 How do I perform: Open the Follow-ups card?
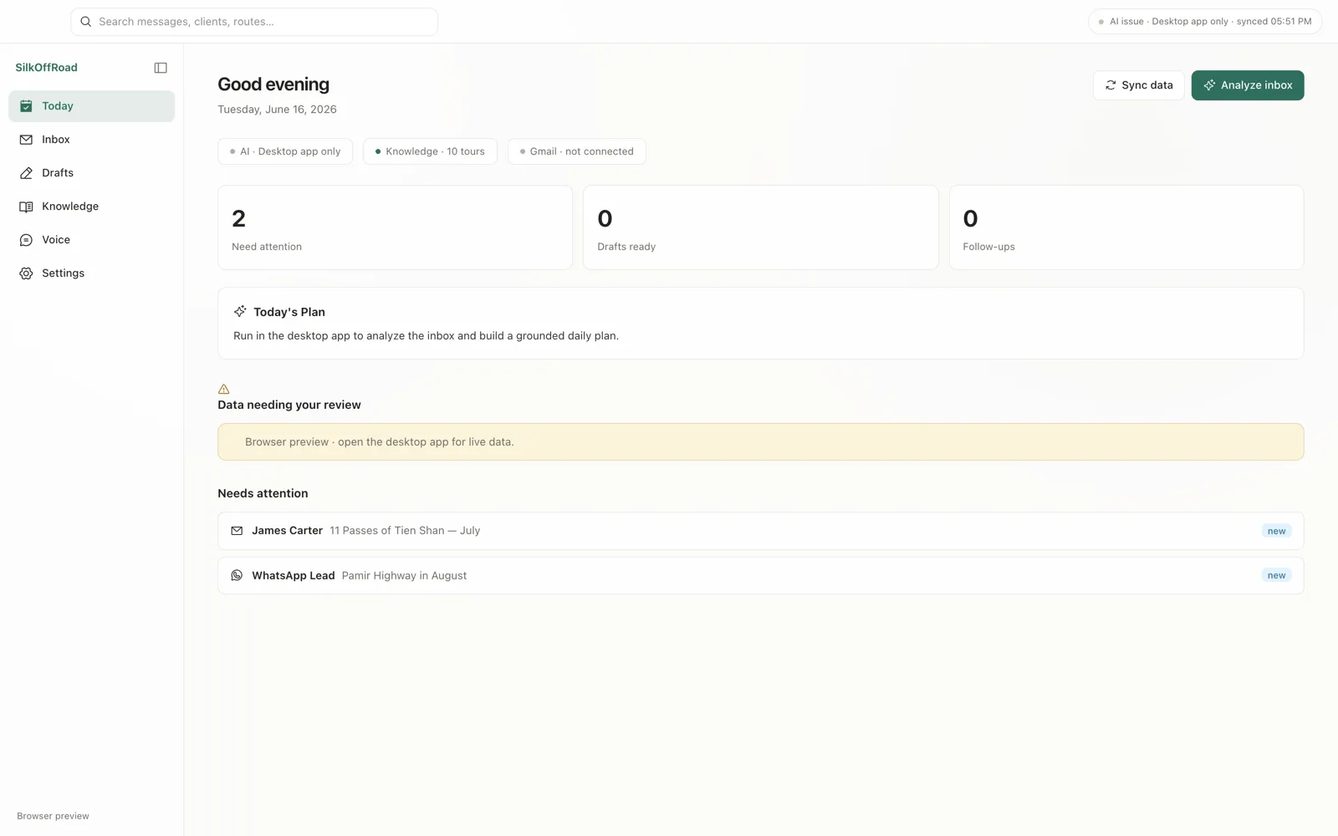(1126, 227)
